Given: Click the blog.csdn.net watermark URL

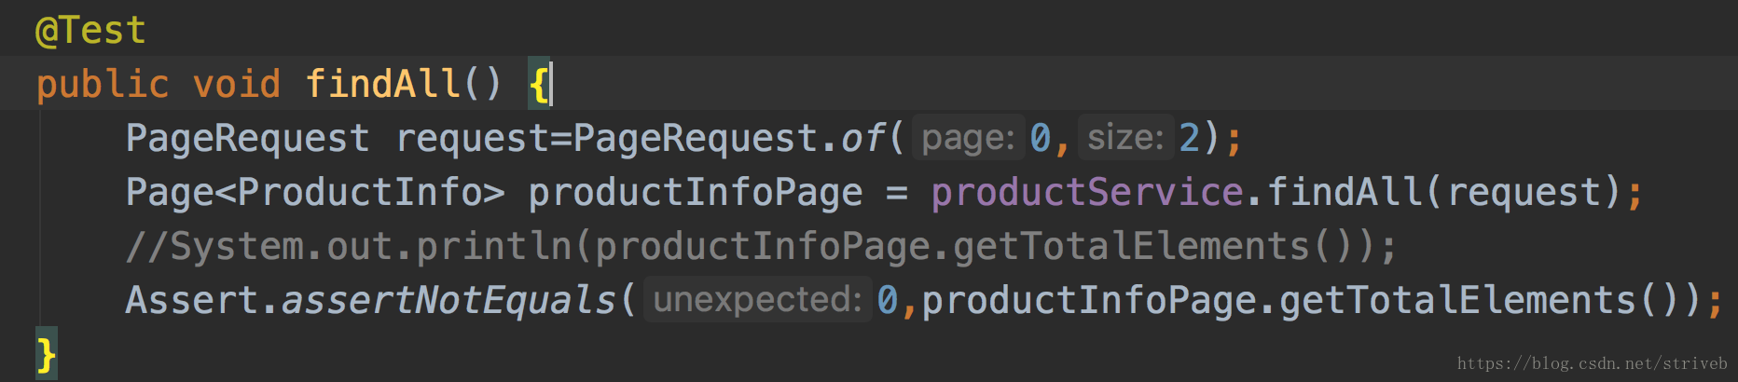Looking at the screenshot, I should point(1593,363).
